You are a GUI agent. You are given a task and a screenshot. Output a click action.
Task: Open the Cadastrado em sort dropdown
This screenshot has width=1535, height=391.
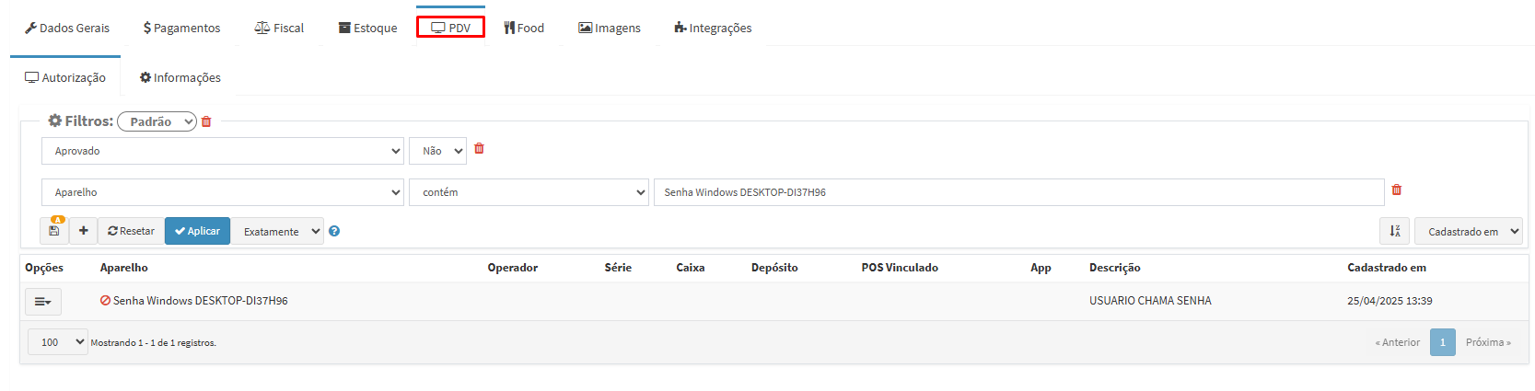(x=1468, y=232)
